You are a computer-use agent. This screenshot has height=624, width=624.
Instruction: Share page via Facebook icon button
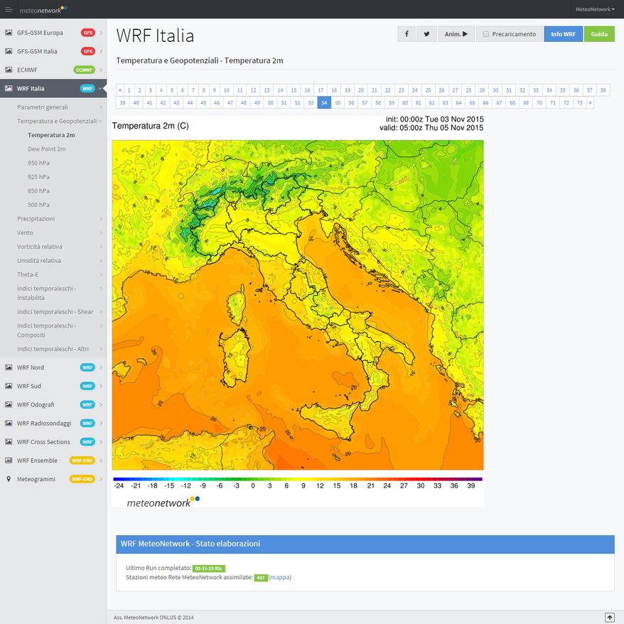[407, 34]
